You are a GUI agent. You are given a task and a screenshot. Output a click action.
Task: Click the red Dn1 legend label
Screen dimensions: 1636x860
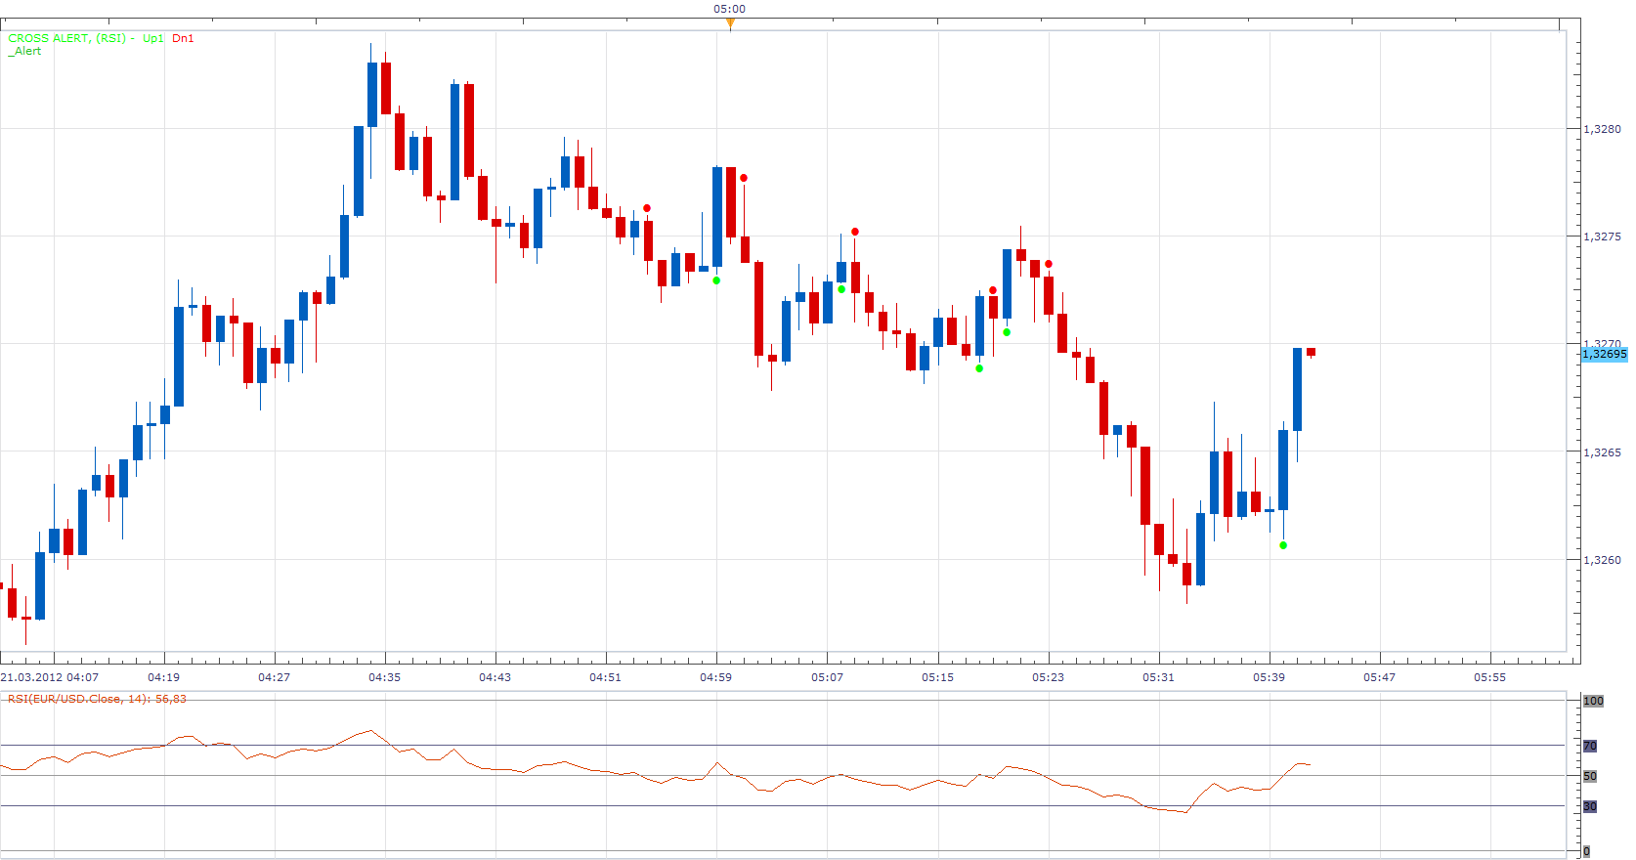183,38
